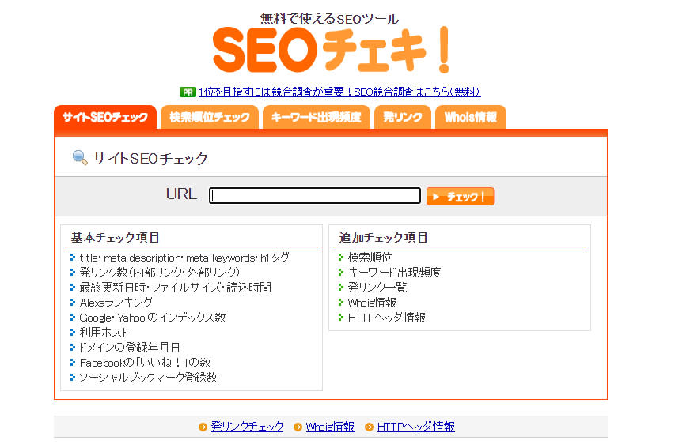675x448 pixels.
Task: Click the URL label
Action: pyautogui.click(x=181, y=194)
